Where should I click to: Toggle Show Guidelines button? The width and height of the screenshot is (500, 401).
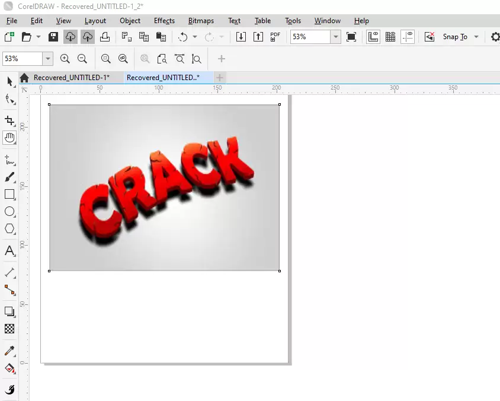[x=408, y=37]
